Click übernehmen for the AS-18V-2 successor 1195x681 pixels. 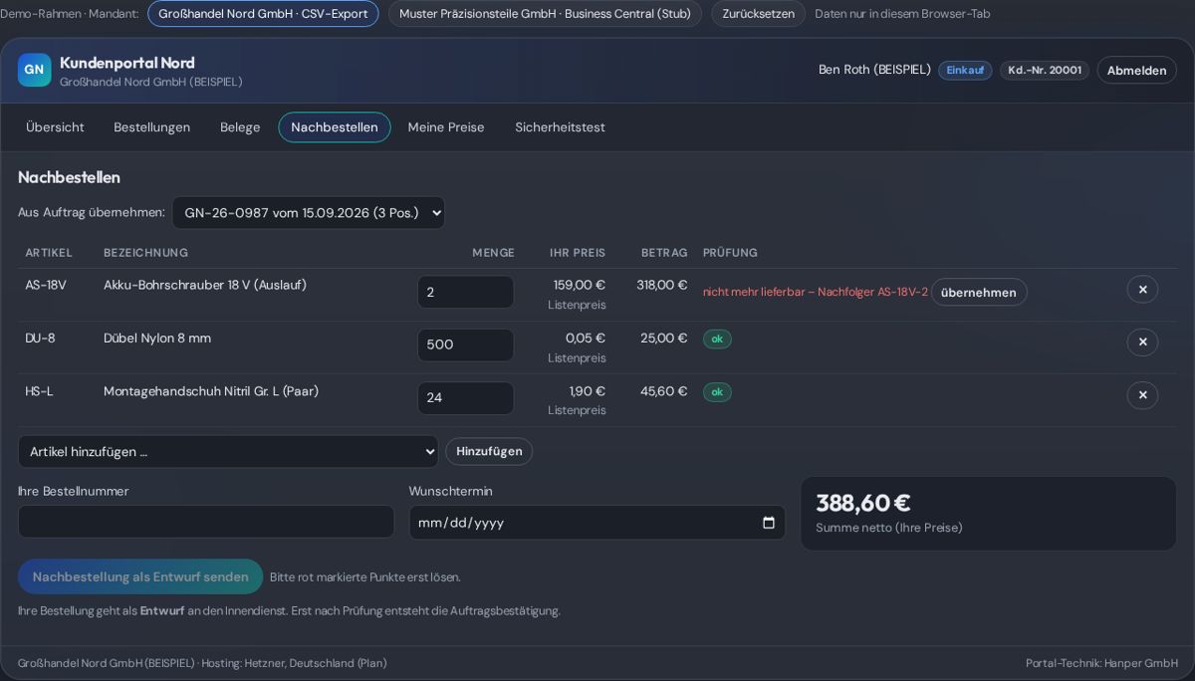(979, 293)
